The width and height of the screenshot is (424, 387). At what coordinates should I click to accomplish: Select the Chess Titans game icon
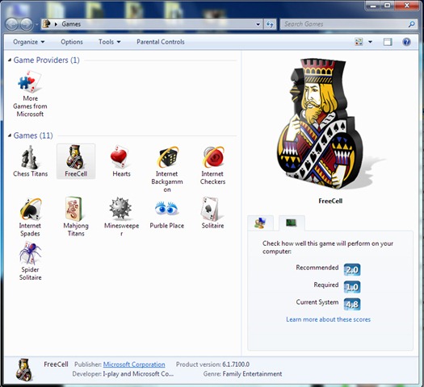pos(30,157)
